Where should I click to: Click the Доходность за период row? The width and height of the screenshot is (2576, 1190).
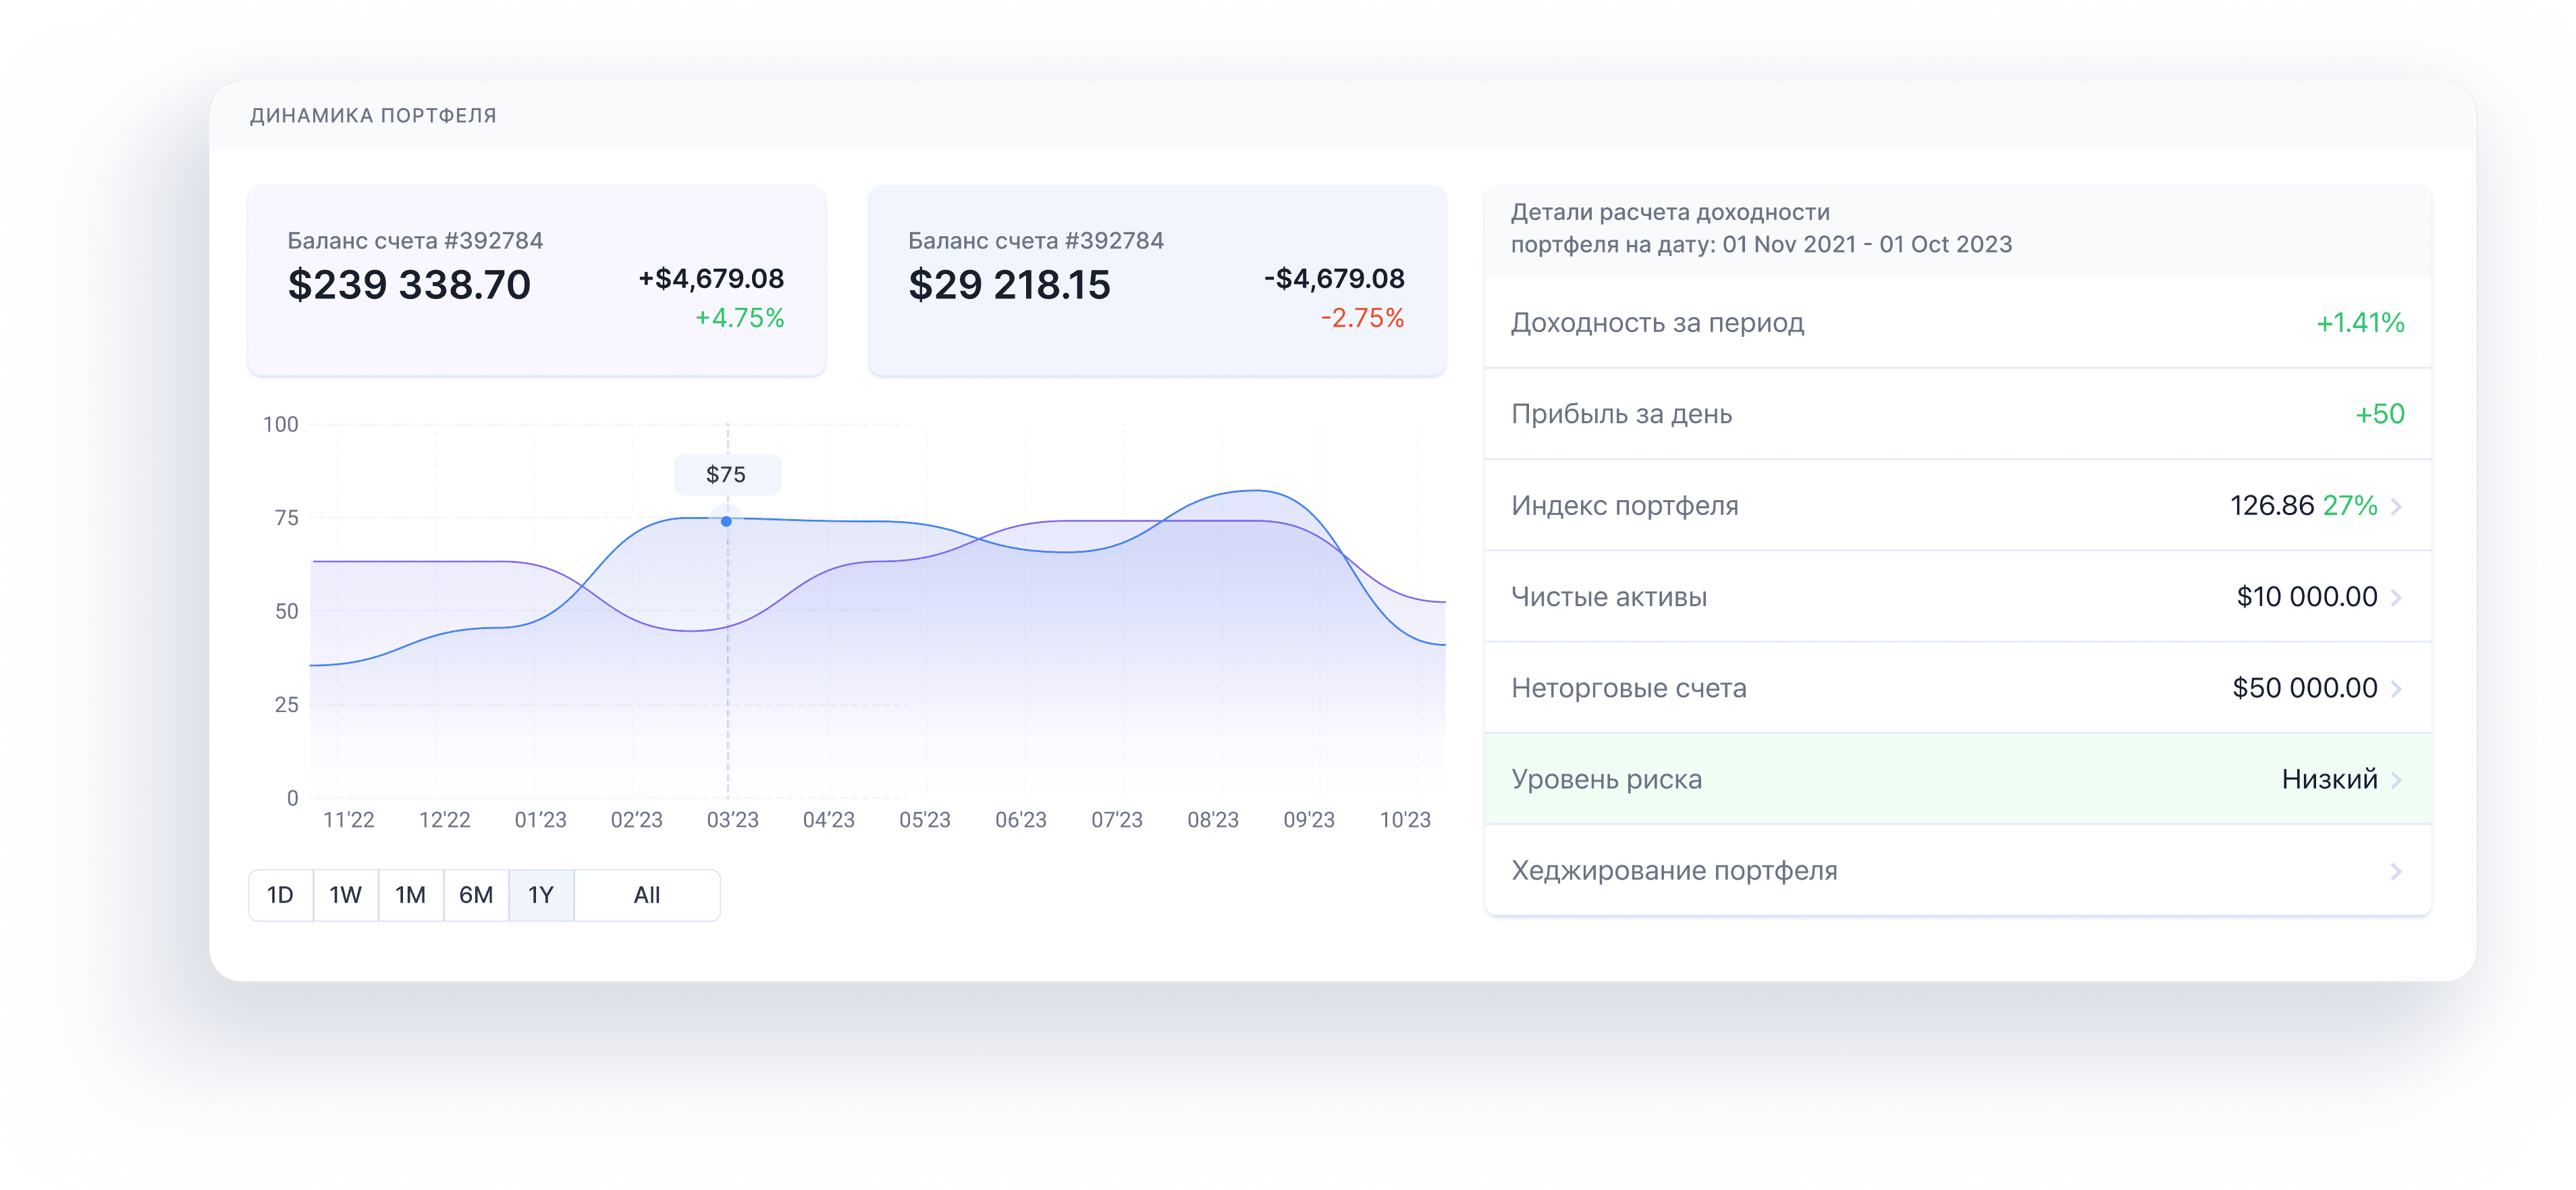tap(1957, 323)
